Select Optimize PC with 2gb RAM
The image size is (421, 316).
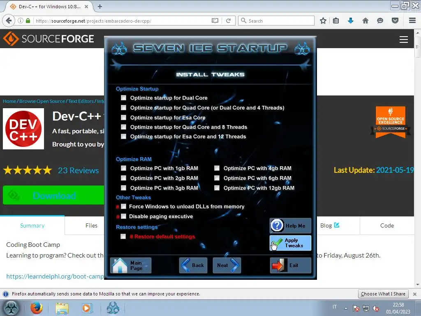pos(123,178)
